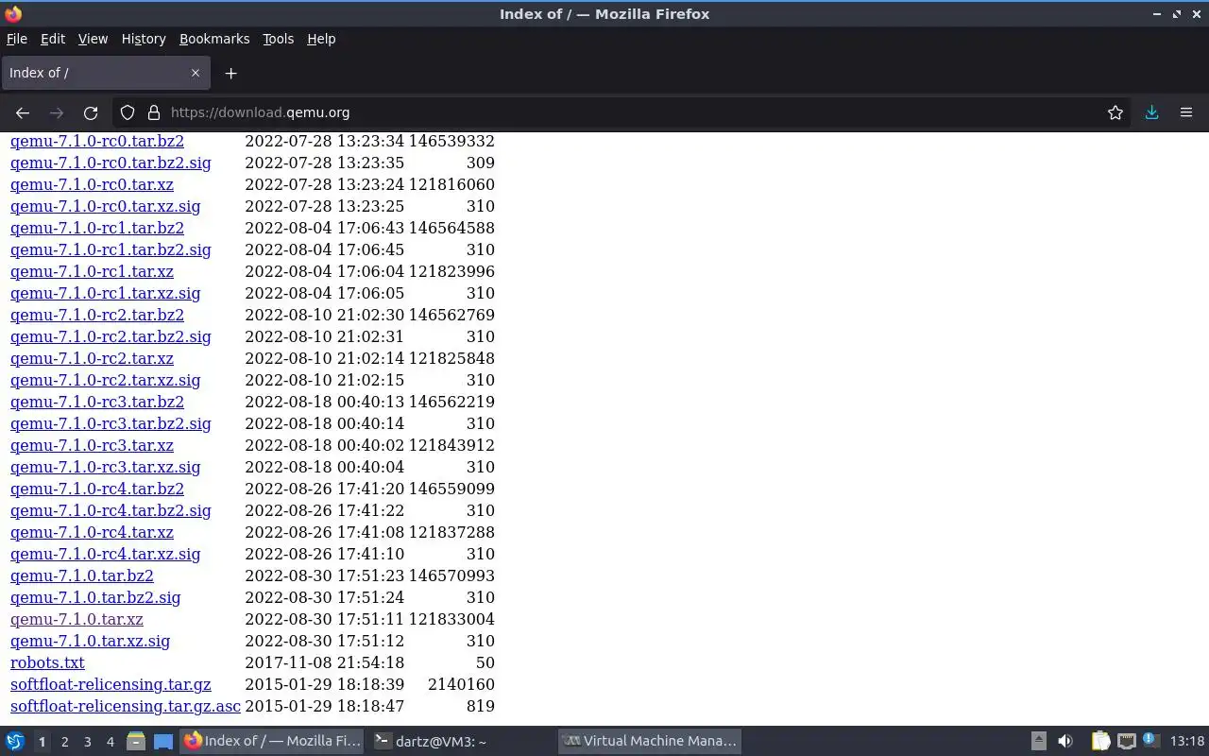The image size is (1209, 756).
Task: Open the volume control in tray
Action: [1065, 741]
